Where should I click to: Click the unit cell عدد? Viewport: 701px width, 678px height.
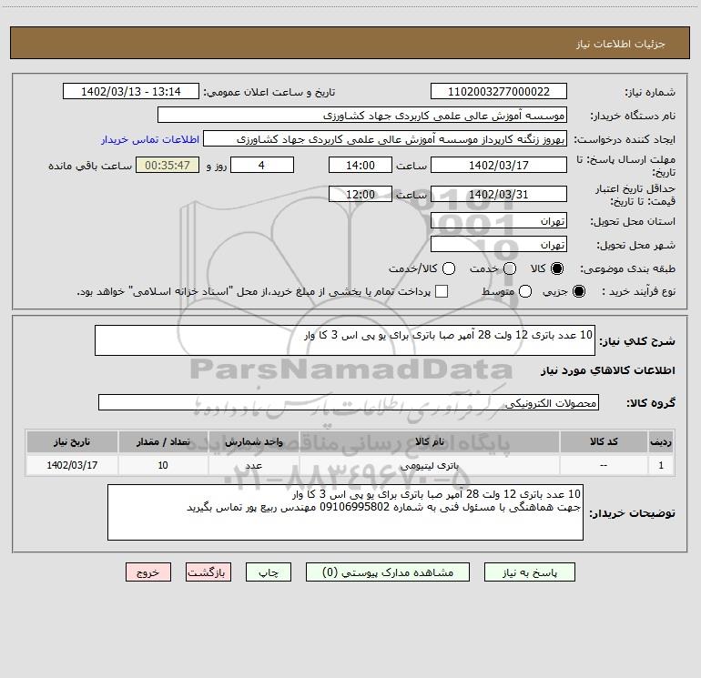(253, 465)
